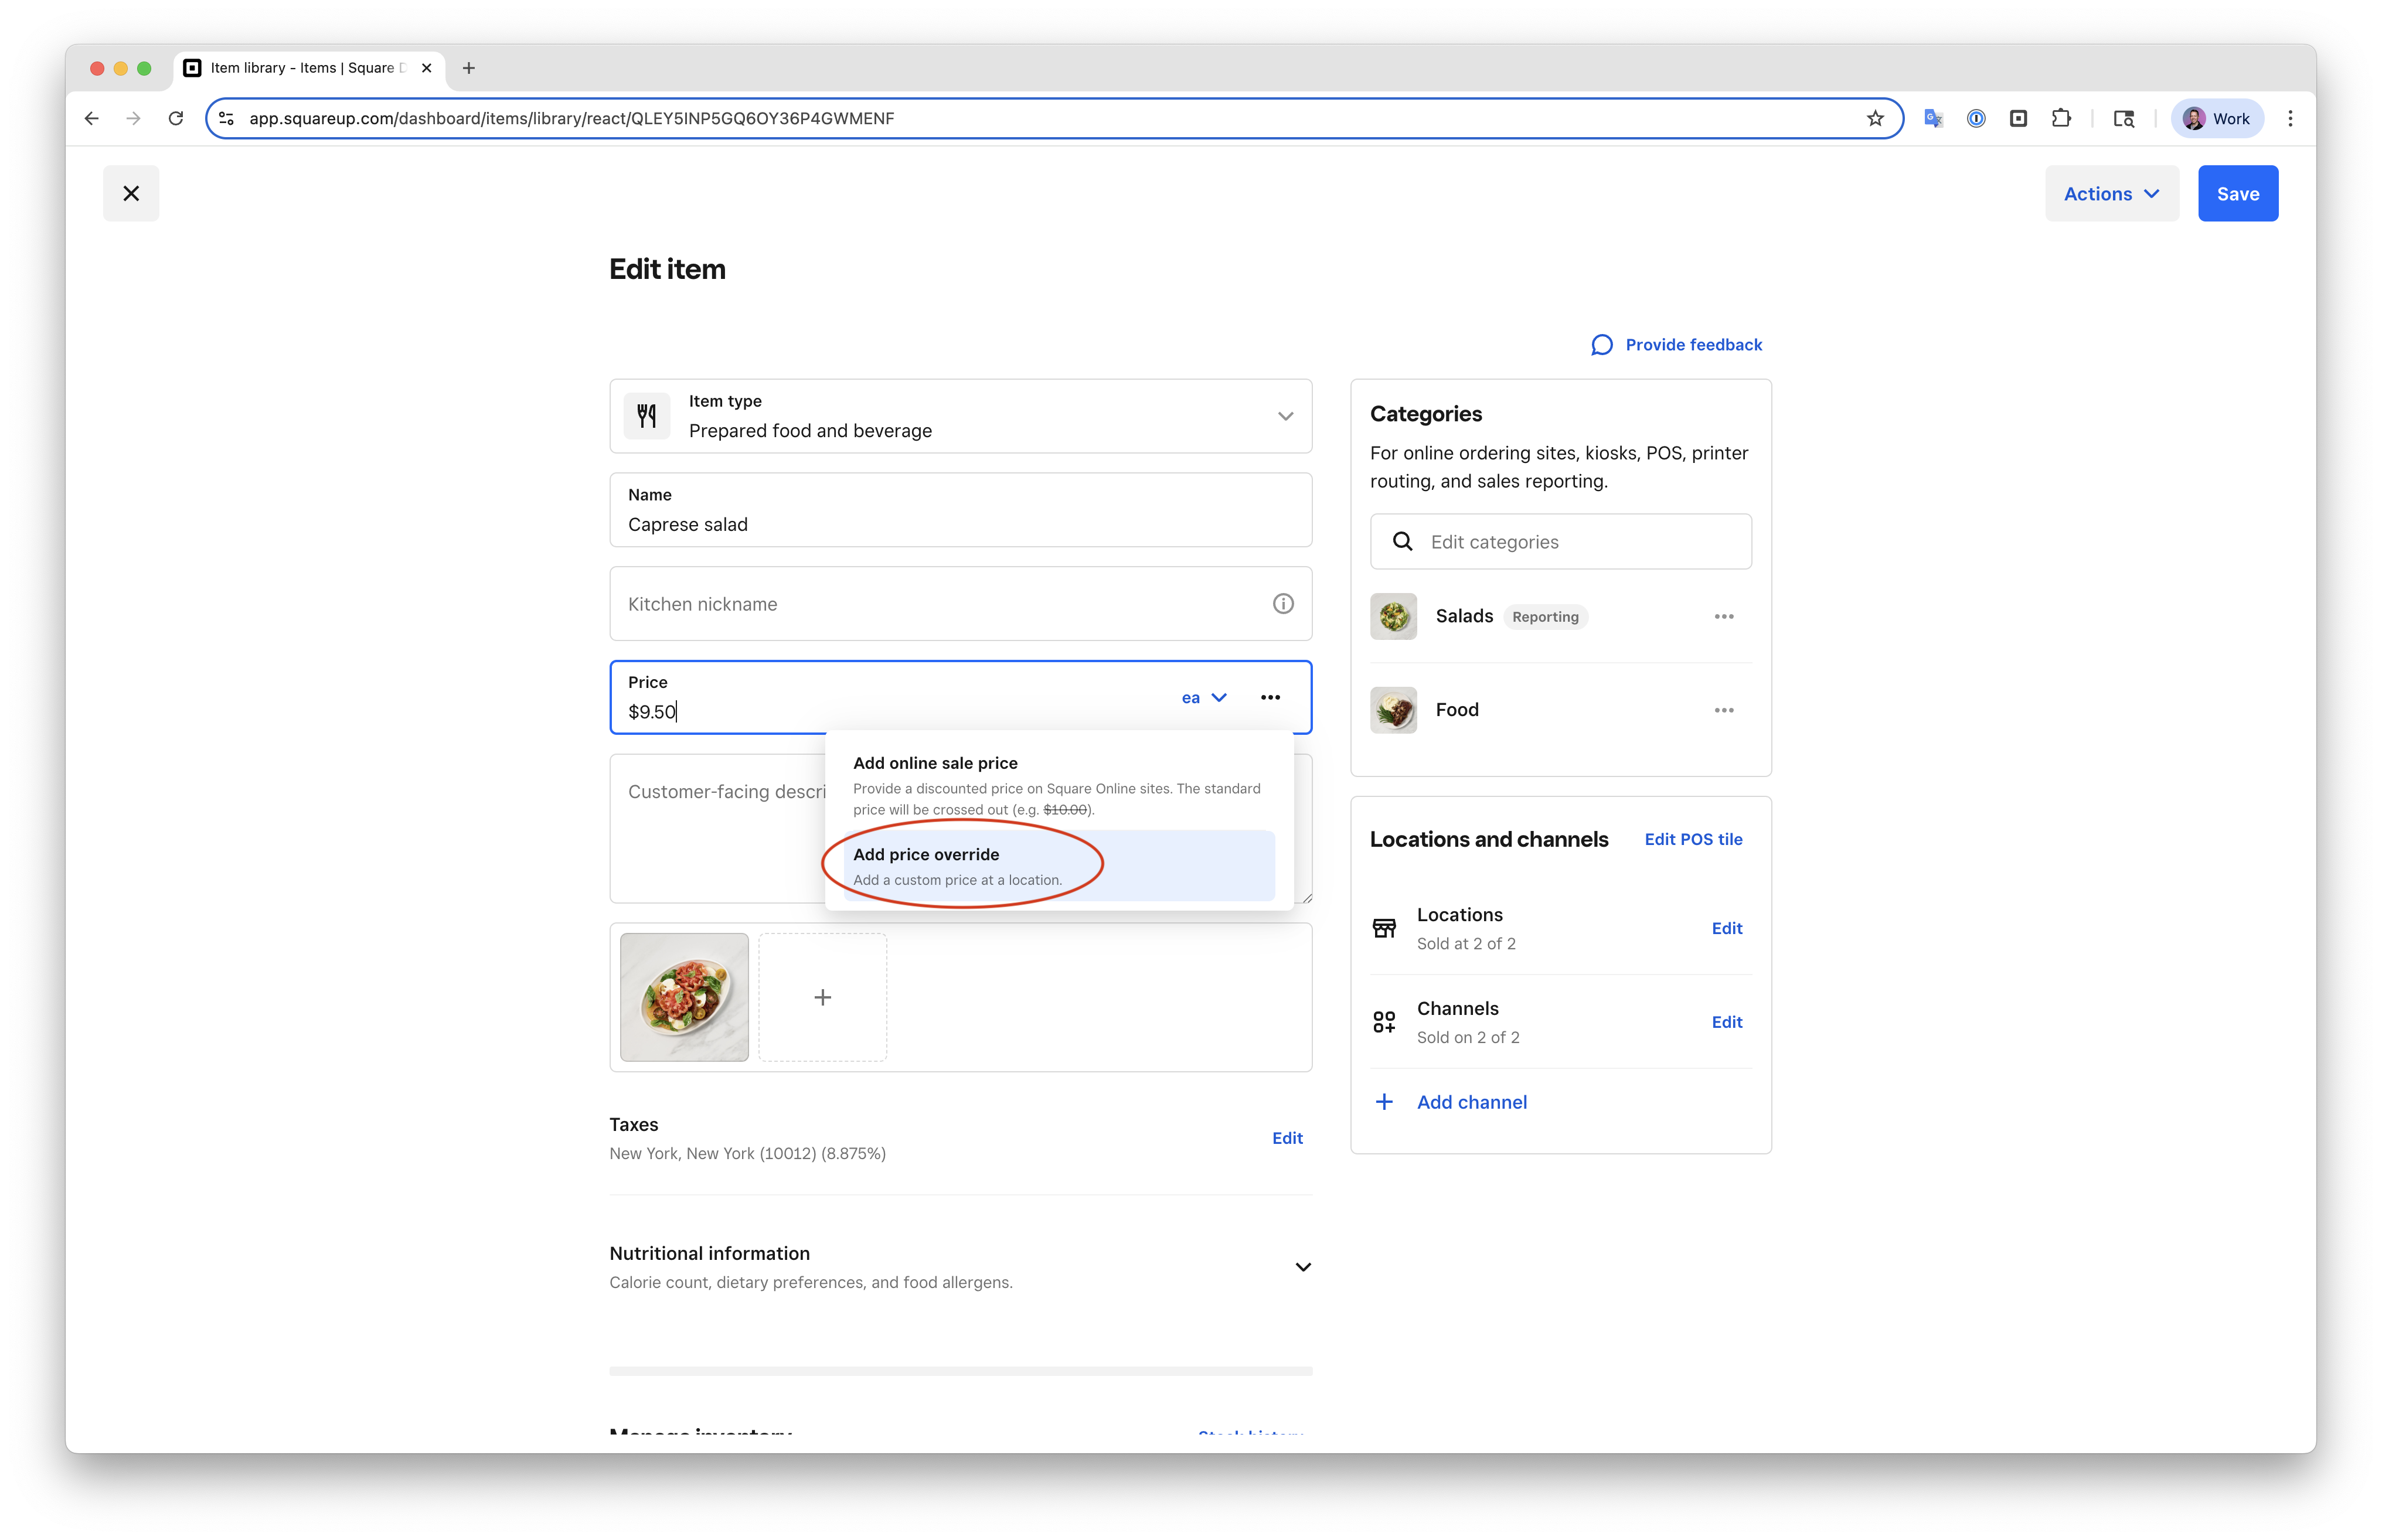Click the Provide feedback speech bubble icon
Screen dimensions: 2382x1540
pos(1602,345)
